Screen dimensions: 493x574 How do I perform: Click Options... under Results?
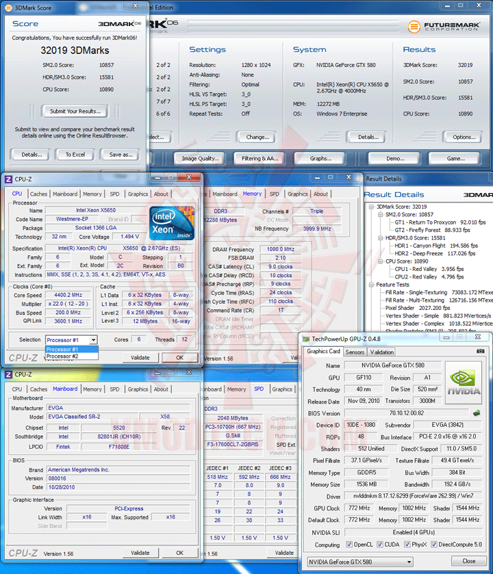point(464,138)
